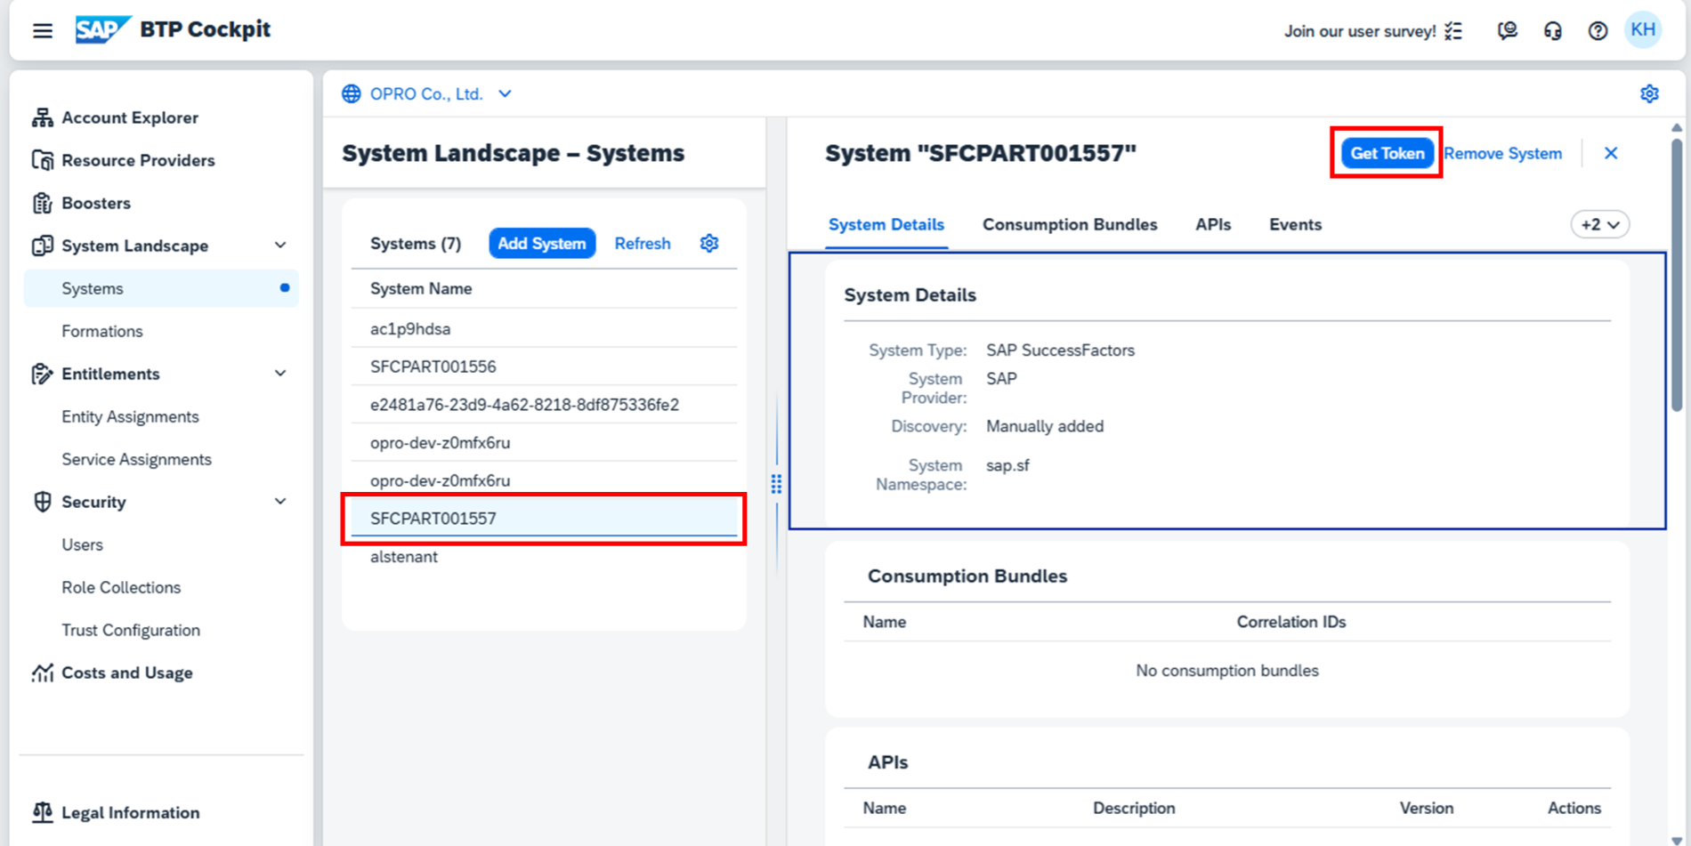This screenshot has height=846, width=1691.
Task: Click the panel splitter drag handle
Action: tap(776, 483)
